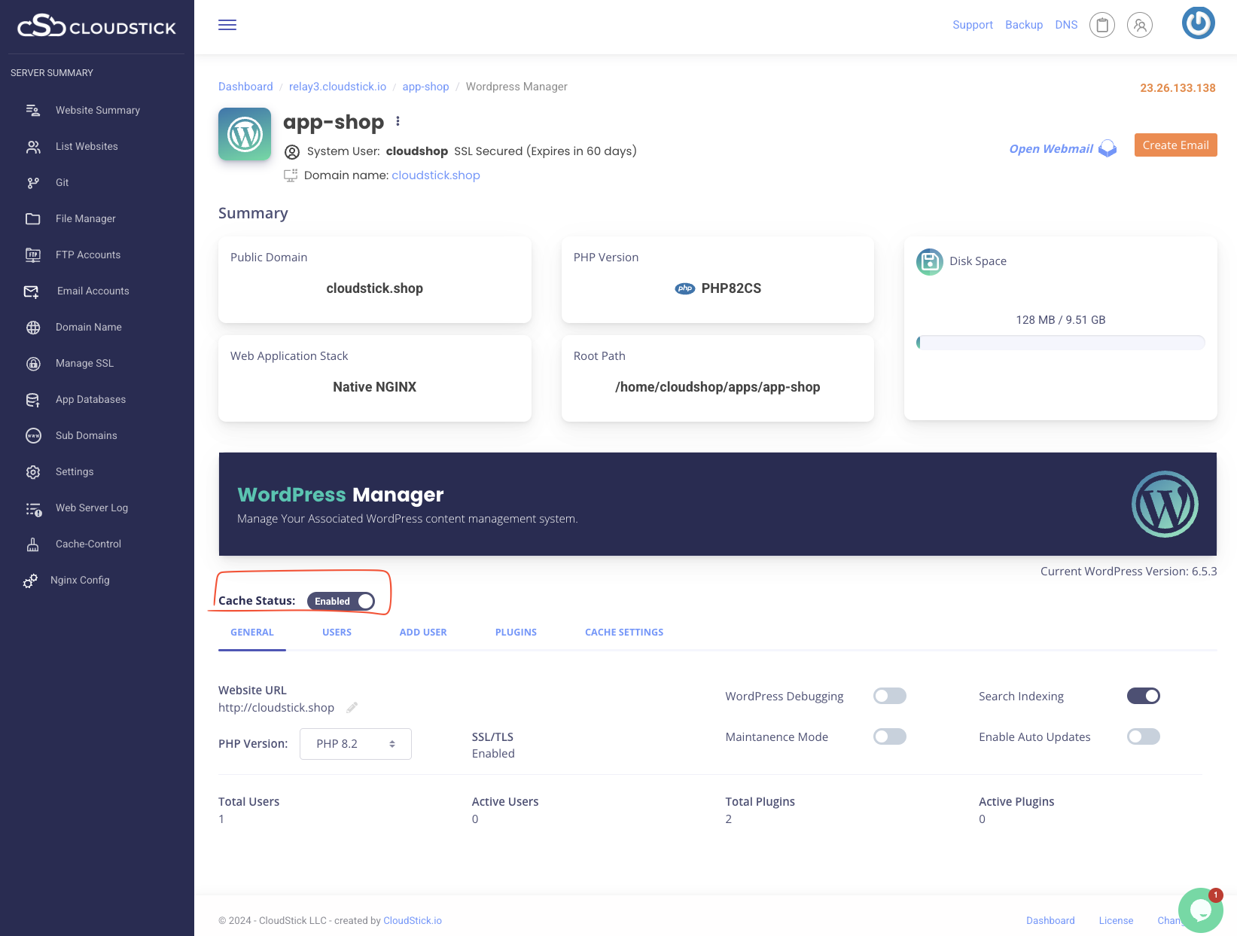Open the PHP Version selector
Screen dimensions: 1237x936
355,743
